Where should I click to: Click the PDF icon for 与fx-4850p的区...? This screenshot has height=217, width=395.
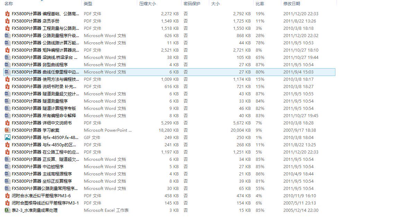point(8,145)
